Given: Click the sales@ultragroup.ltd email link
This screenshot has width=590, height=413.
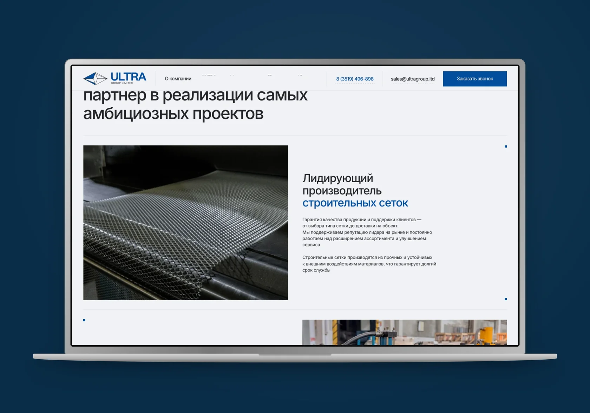Looking at the screenshot, I should [x=413, y=79].
